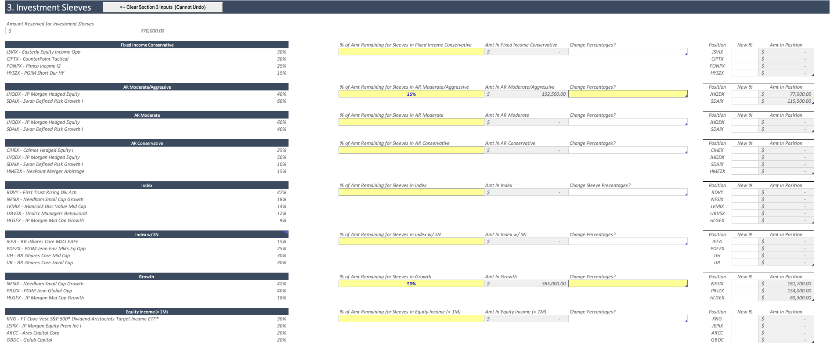Click IJR - BR iShares Core Small Cap row
The image size is (830, 349).
tap(147, 263)
